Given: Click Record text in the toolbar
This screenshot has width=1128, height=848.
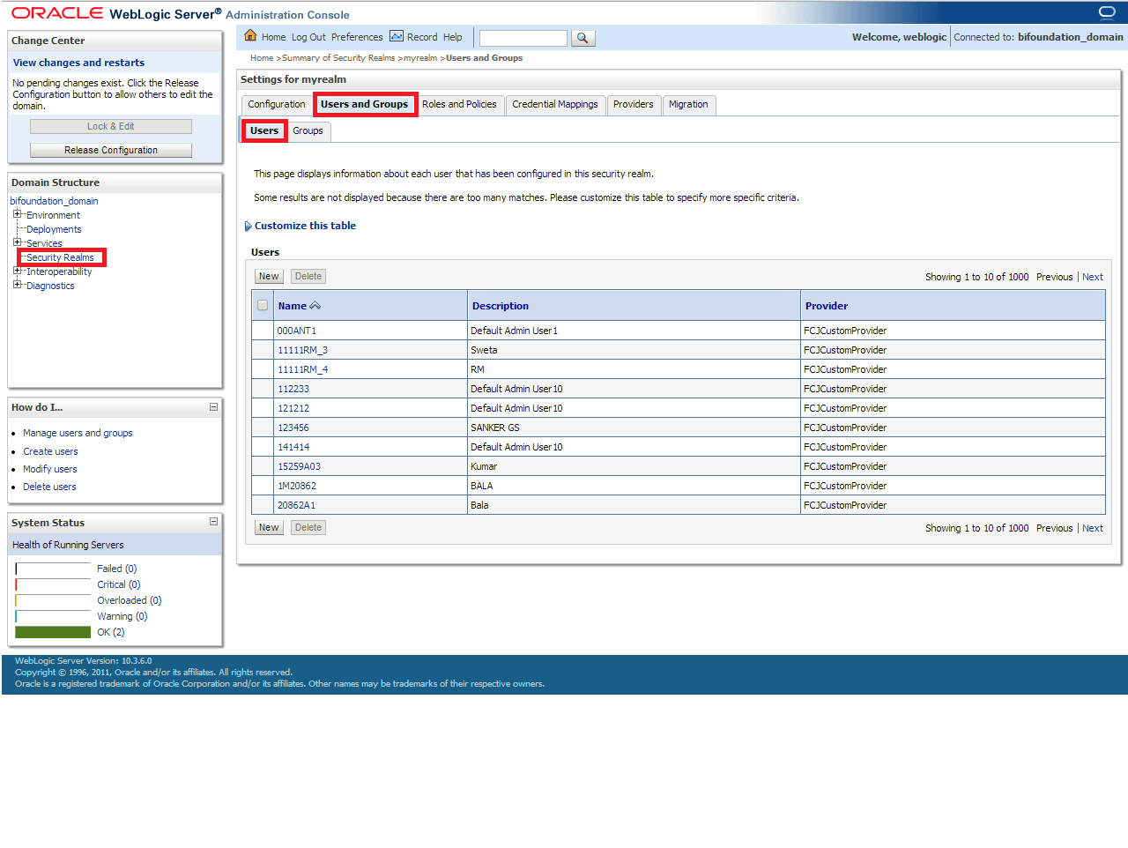Looking at the screenshot, I should (x=422, y=37).
